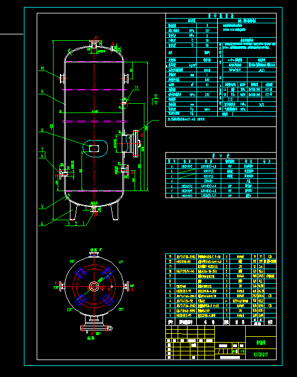The height and width of the screenshot is (377, 297).
Task: Select DN400 cell in nozzle table row d
Action: coord(208,181)
